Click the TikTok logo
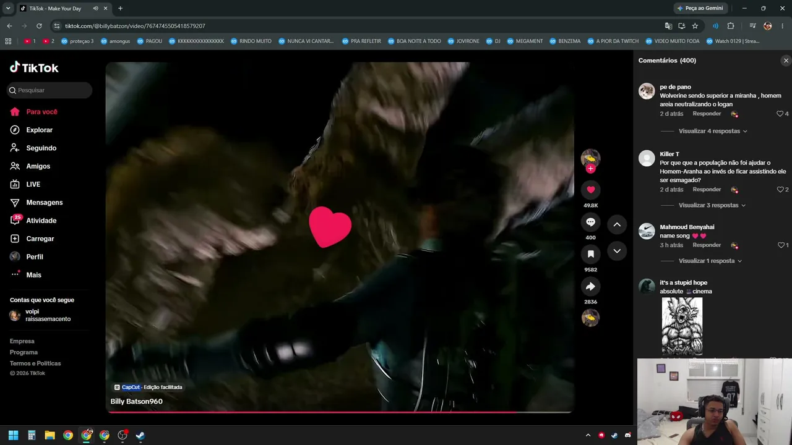The width and height of the screenshot is (792, 445). [x=34, y=67]
